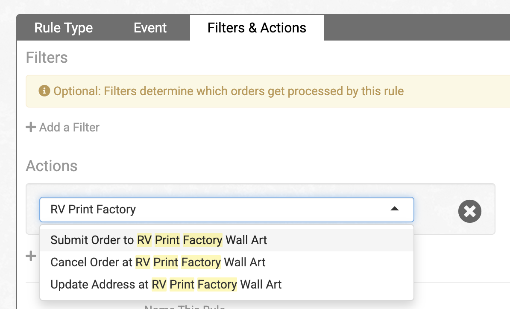
Task: Pick Update Address at RV Print Factory Wall Art
Action: coord(166,284)
